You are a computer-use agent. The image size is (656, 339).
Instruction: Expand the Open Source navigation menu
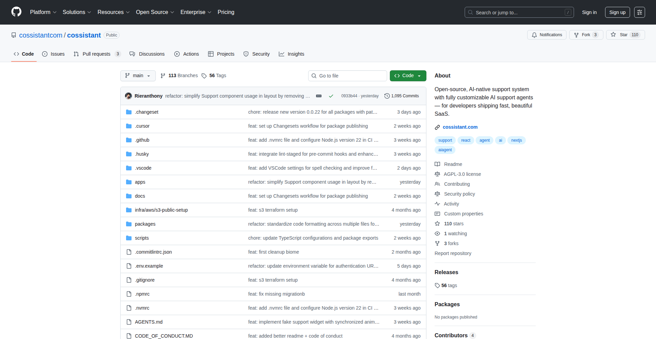(x=155, y=12)
